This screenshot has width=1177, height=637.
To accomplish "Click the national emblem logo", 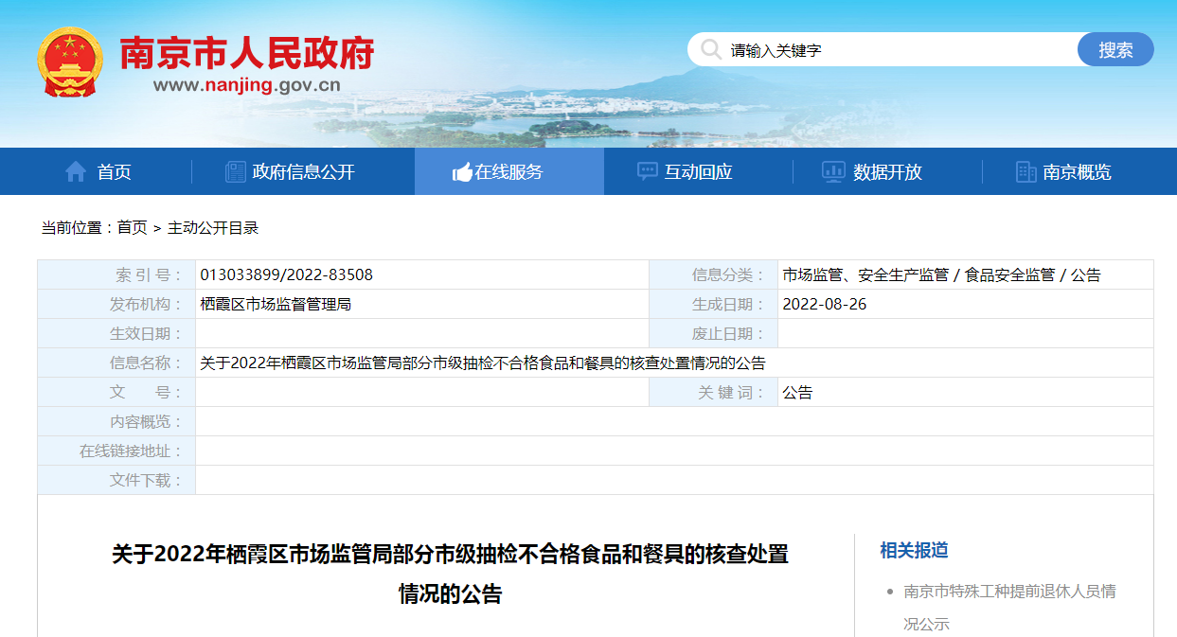I will pos(70,62).
